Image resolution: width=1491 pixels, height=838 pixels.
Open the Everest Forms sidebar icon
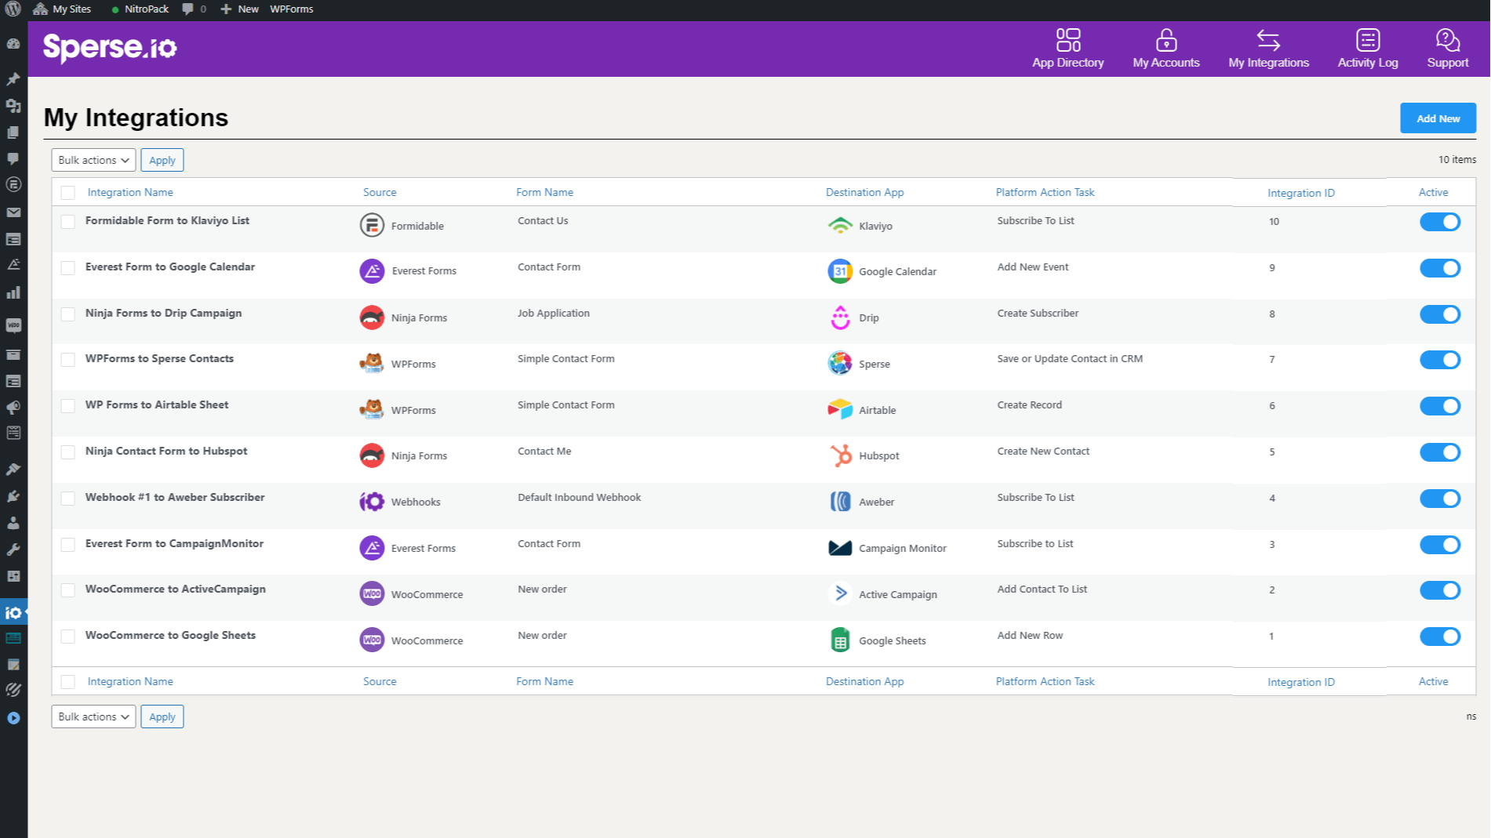click(x=13, y=264)
